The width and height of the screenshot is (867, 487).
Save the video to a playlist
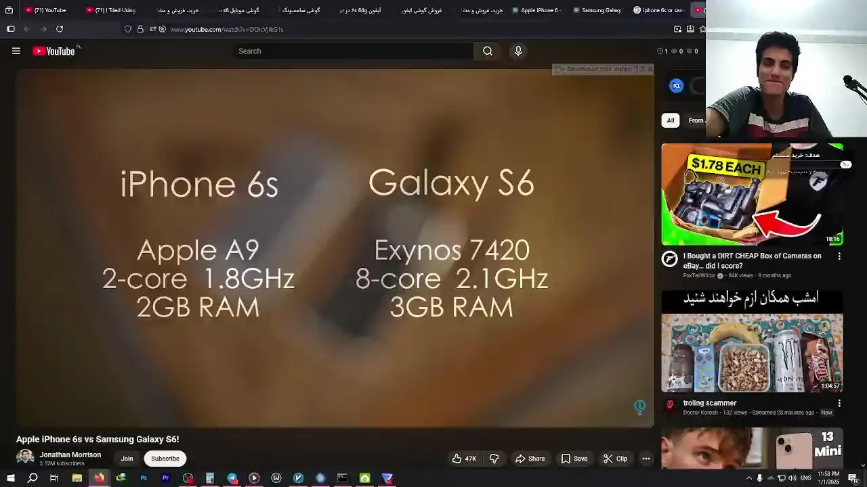[x=574, y=459]
